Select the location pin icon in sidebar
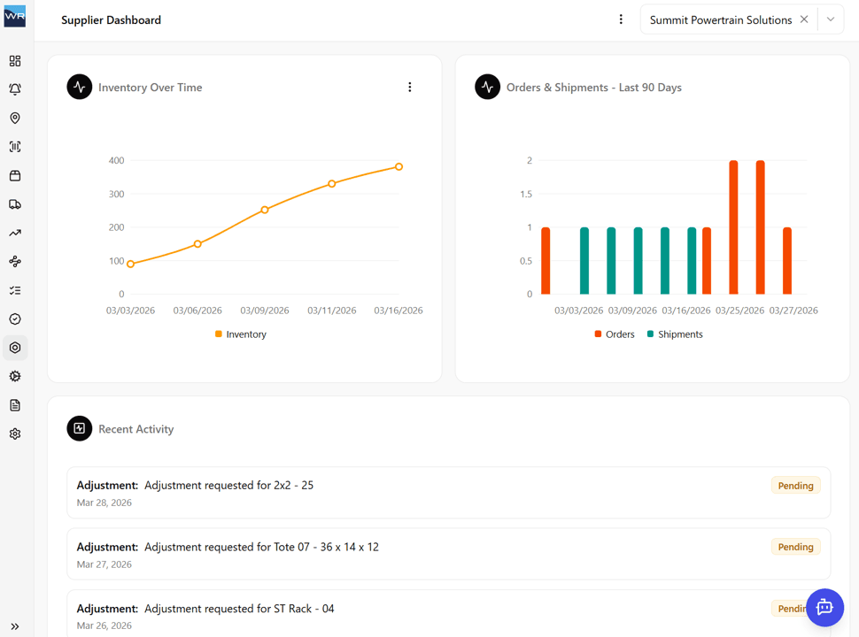Screen dimensions: 859x637 point(14,118)
